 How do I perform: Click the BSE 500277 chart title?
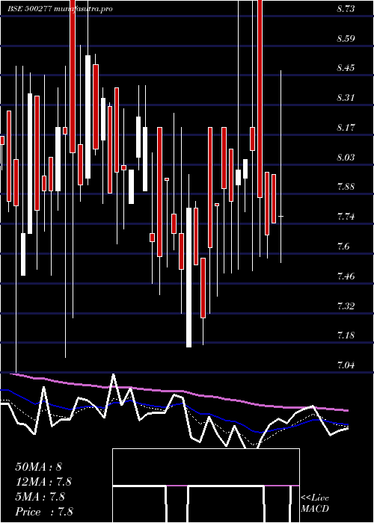pyautogui.click(x=60, y=9)
